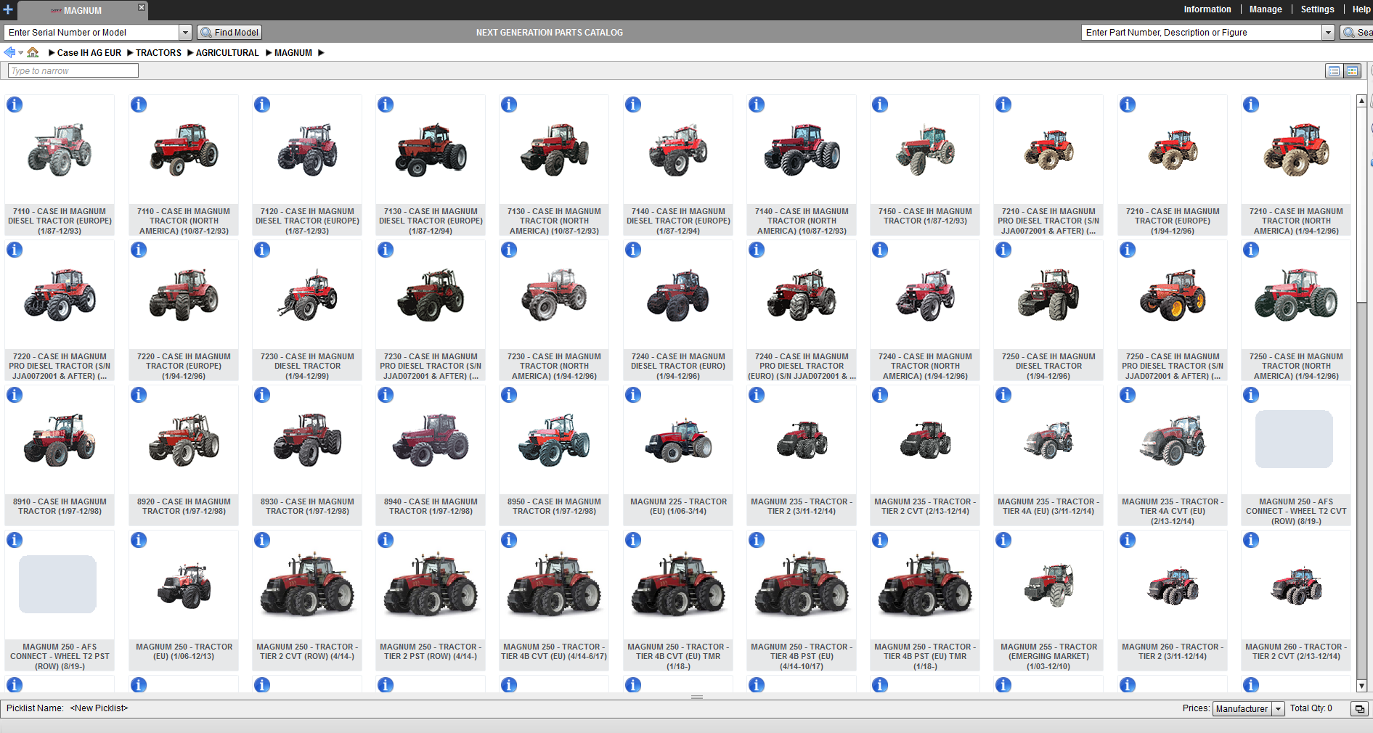The height and width of the screenshot is (733, 1373).
Task: Open 7250 Magnum Diesel Tractor thumbnail
Action: pos(1048,295)
